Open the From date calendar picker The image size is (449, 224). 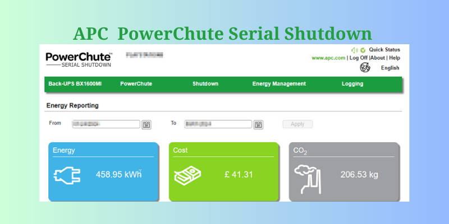click(x=146, y=124)
